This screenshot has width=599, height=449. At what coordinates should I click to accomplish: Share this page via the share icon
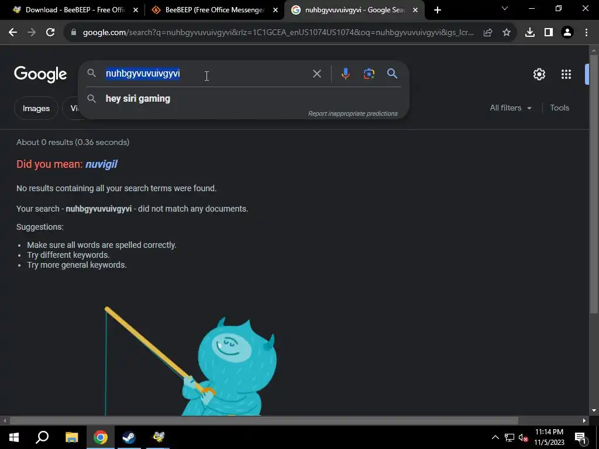click(x=488, y=33)
